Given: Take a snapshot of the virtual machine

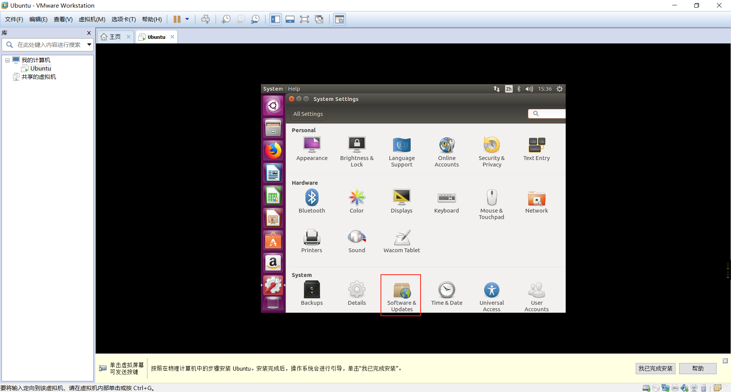Looking at the screenshot, I should coord(226,19).
